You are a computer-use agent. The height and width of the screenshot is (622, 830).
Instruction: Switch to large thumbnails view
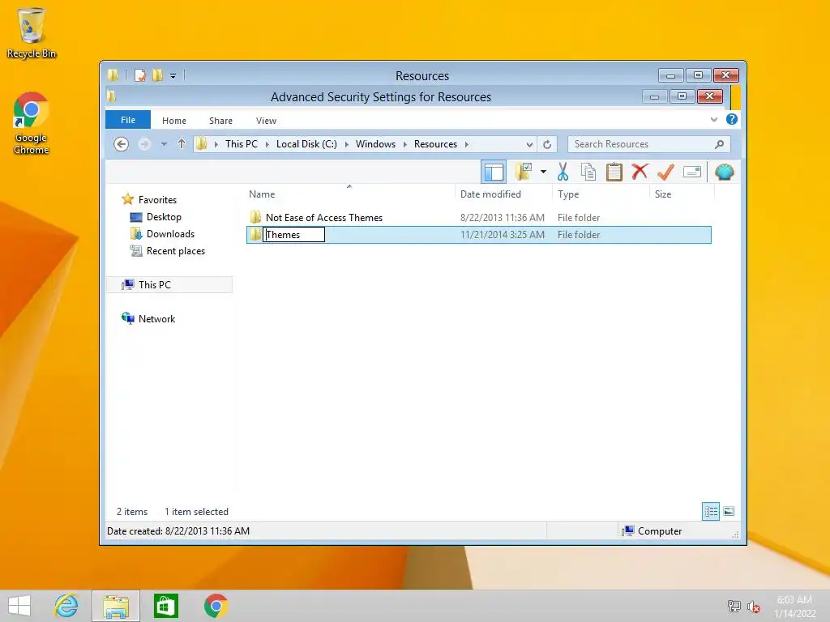coord(729,512)
